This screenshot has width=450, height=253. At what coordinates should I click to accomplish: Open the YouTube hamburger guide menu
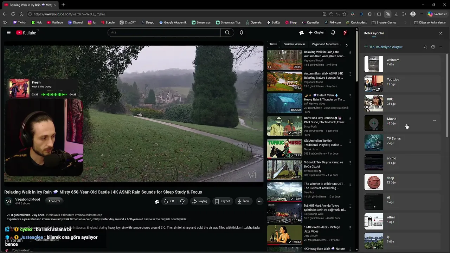(8, 32)
